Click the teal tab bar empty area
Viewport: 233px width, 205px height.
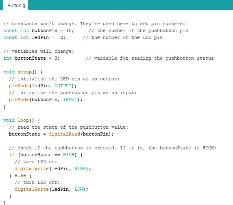131,5
